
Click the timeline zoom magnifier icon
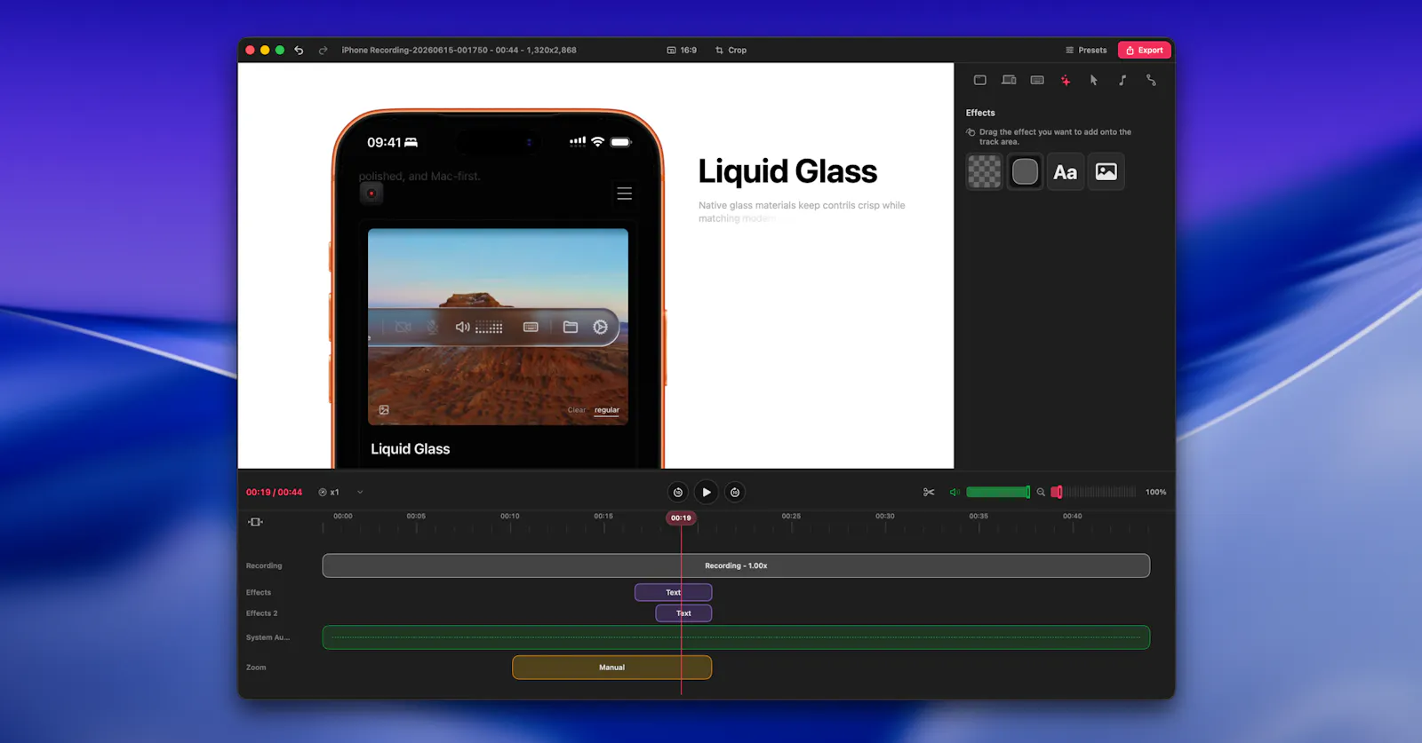pyautogui.click(x=1041, y=492)
